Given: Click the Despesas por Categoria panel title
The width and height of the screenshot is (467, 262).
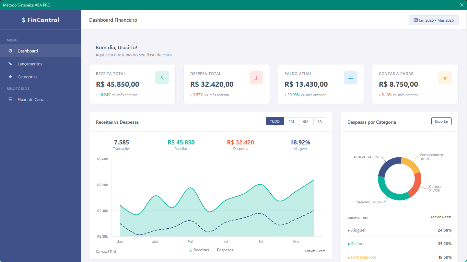Looking at the screenshot, I should click(x=372, y=122).
